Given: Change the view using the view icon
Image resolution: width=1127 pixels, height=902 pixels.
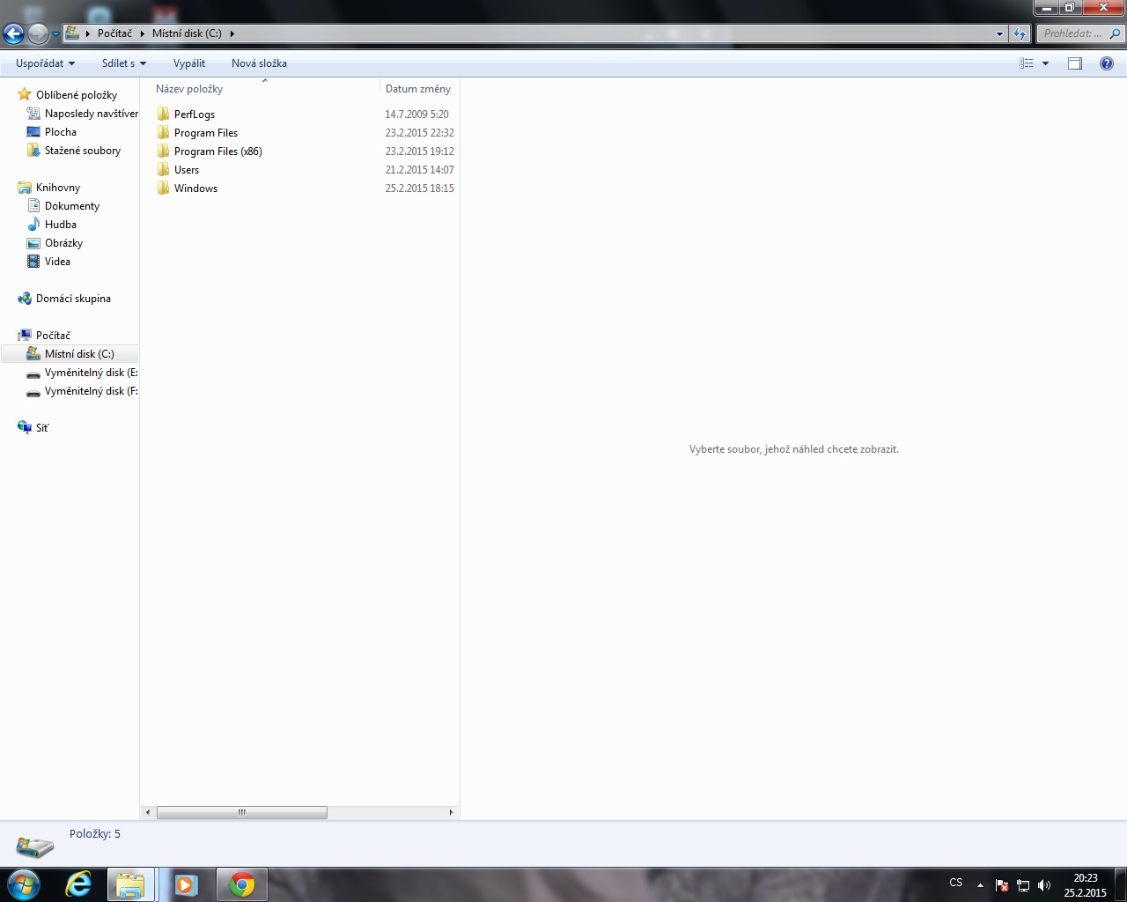Looking at the screenshot, I should [x=1026, y=63].
